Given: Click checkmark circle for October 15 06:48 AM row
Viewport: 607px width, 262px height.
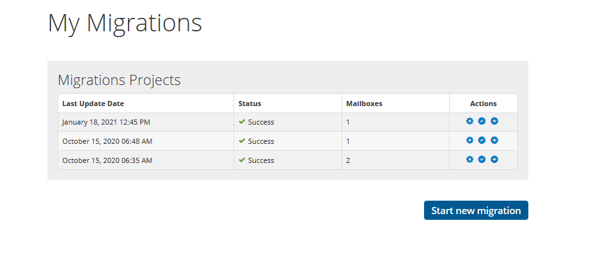Looking at the screenshot, I should pyautogui.click(x=482, y=140).
